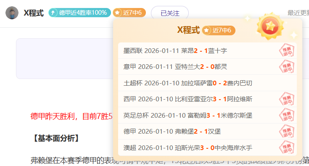Click the up-arrow icon in teal badge
This screenshot has height=166, width=309.
(x=53, y=13)
